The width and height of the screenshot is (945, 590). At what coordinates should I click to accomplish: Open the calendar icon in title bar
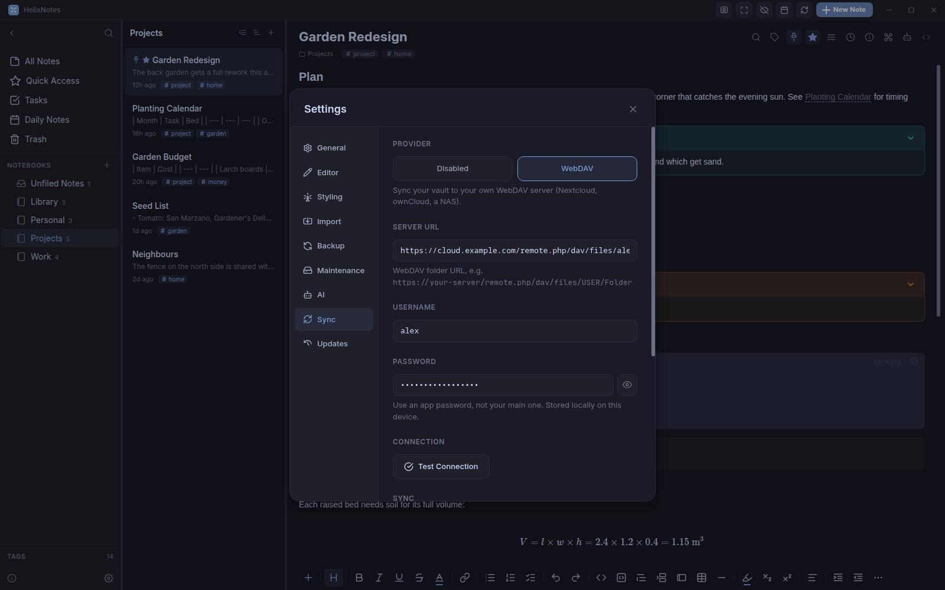(x=784, y=10)
